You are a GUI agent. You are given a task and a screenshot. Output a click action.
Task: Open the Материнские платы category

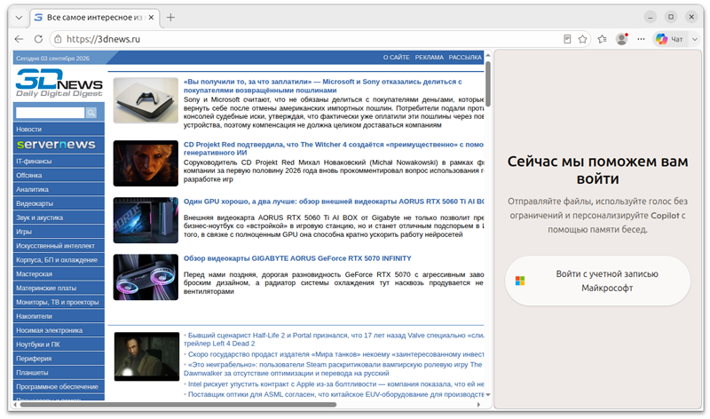coord(59,289)
